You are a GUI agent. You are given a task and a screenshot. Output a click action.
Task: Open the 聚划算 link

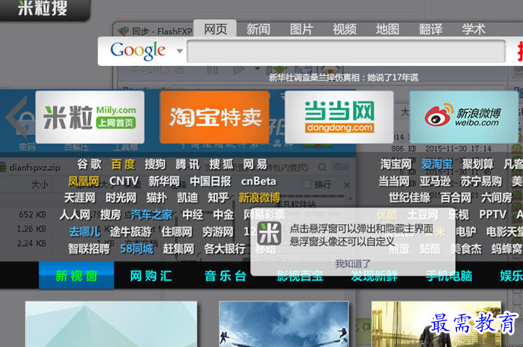(477, 164)
